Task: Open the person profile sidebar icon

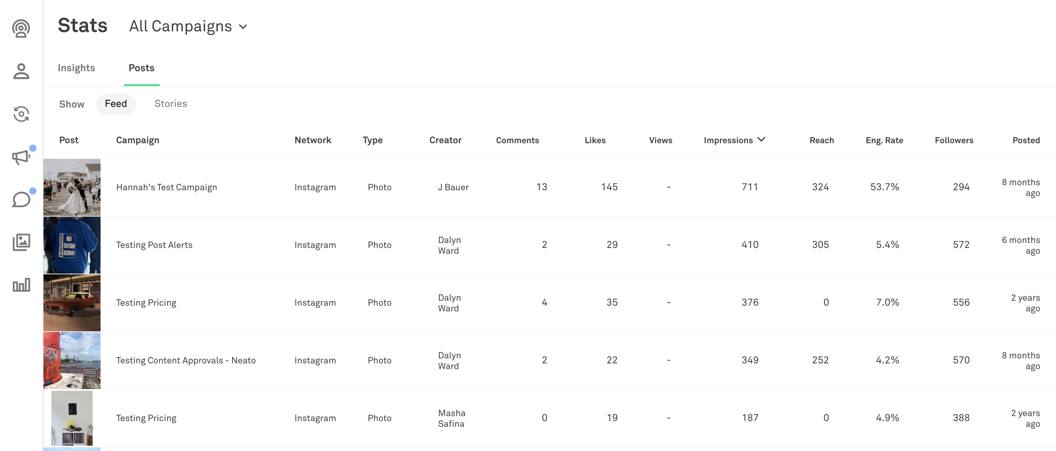Action: click(21, 71)
